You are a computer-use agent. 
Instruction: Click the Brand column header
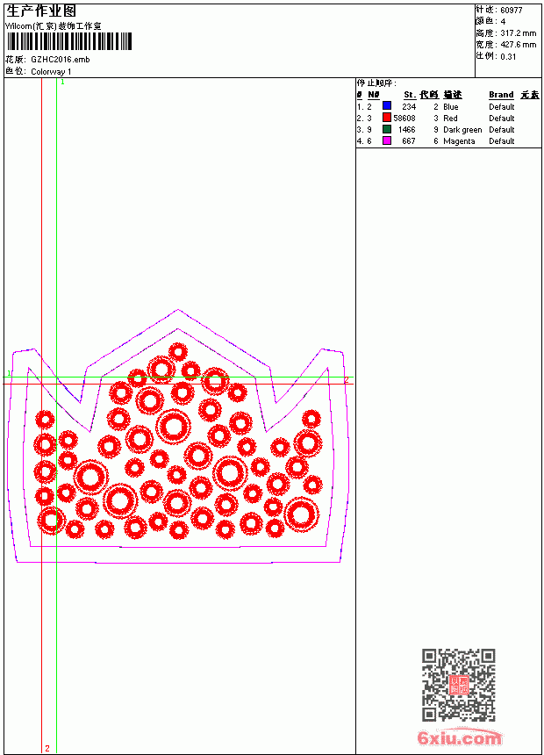point(501,95)
